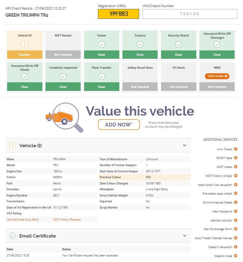243x262 pixels.
Task: Click the Vehicle ID Caution status bar
Action: pyautogui.click(x=24, y=55)
